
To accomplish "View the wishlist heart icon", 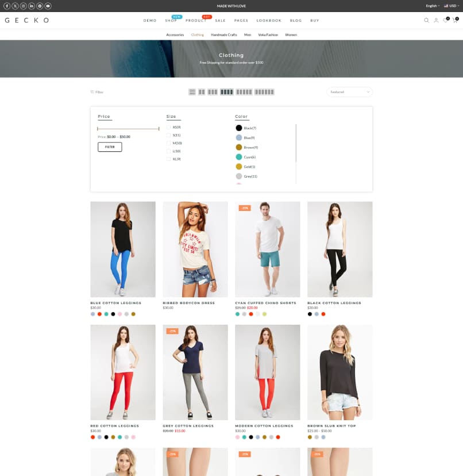I will pyautogui.click(x=445, y=20).
